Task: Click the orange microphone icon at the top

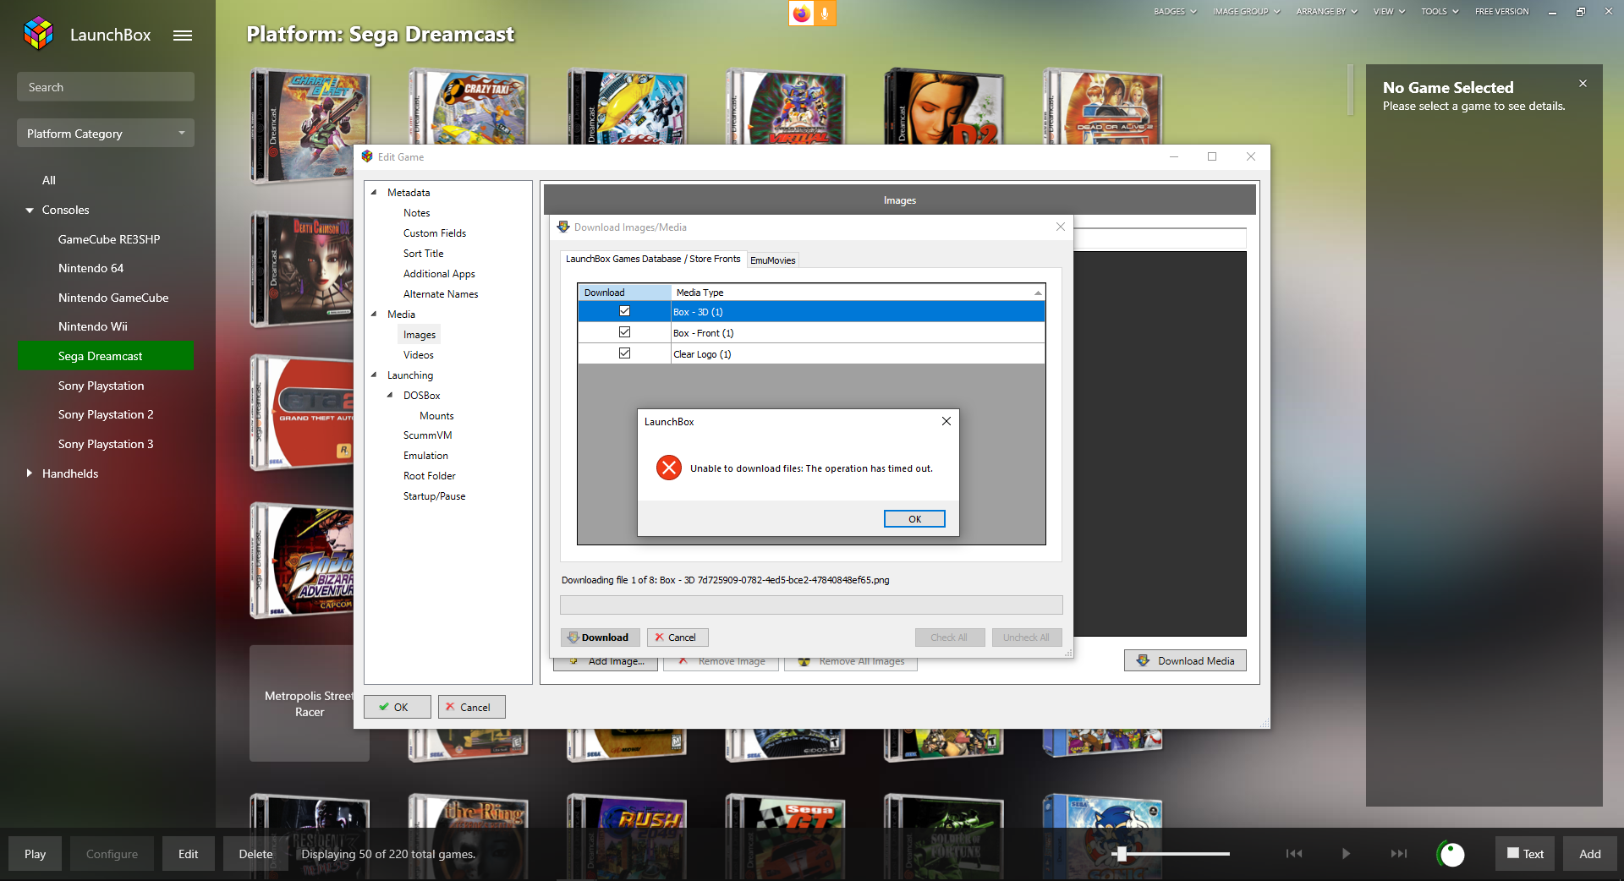Action: coord(825,14)
